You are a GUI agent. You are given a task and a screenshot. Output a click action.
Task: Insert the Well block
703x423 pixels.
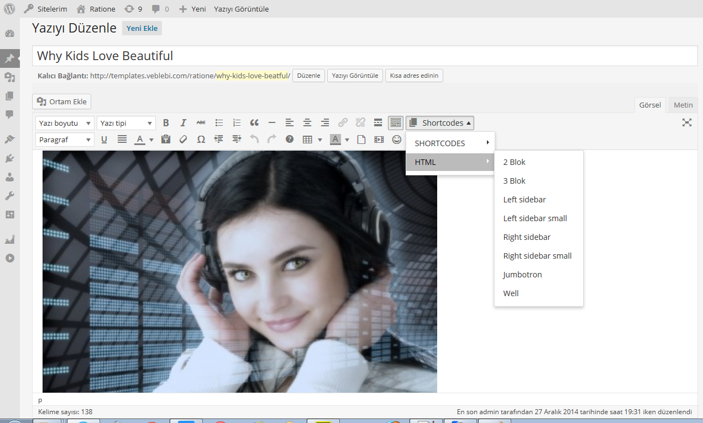(539, 293)
